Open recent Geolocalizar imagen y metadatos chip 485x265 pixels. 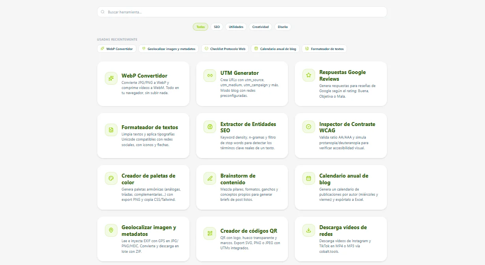point(169,49)
